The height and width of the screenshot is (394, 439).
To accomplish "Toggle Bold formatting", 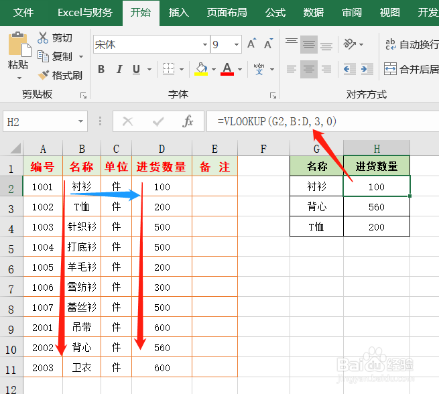I will [101, 69].
